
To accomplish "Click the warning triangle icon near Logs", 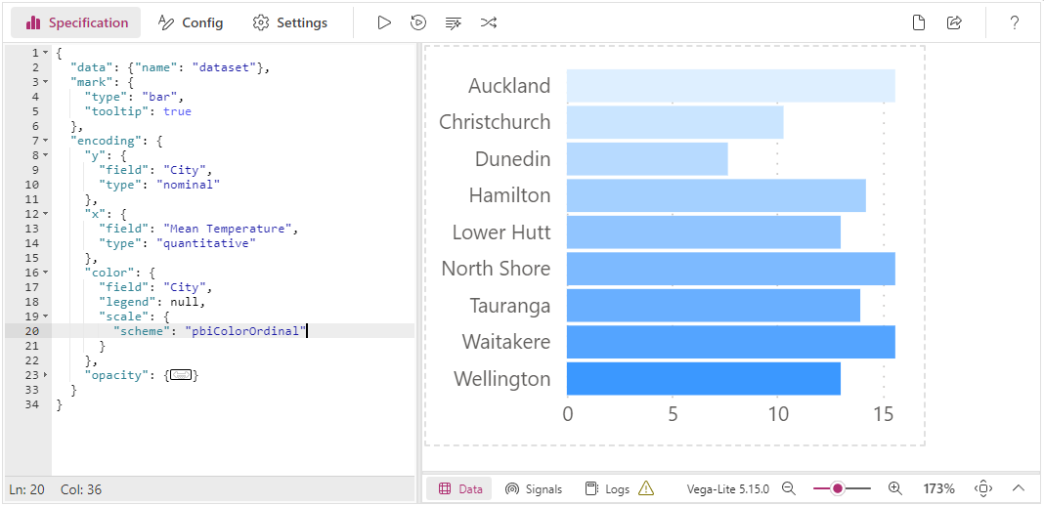I will point(646,488).
